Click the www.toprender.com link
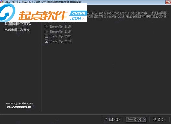This screenshot has width=171, height=124. point(19,103)
